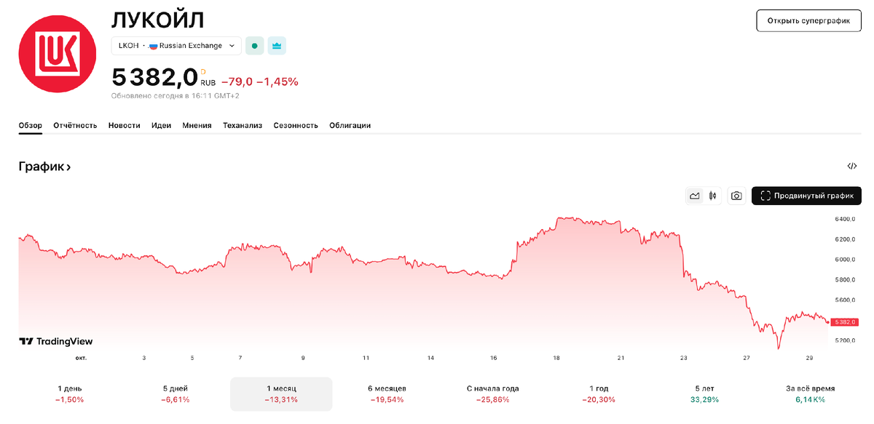Select the area chart style icon
874x424 pixels.
pyautogui.click(x=694, y=196)
